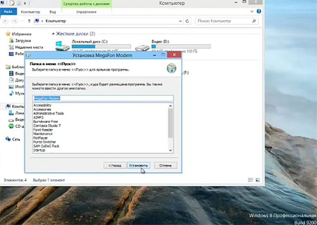Screen dimensions: 317x225
Task: Select Локальный диск (C:) drive
Action: coord(93,47)
